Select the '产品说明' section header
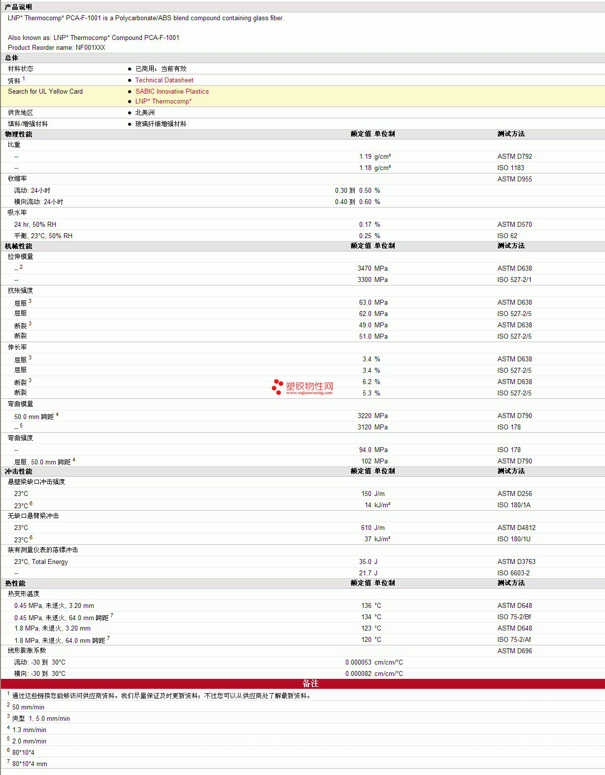 pyautogui.click(x=19, y=7)
